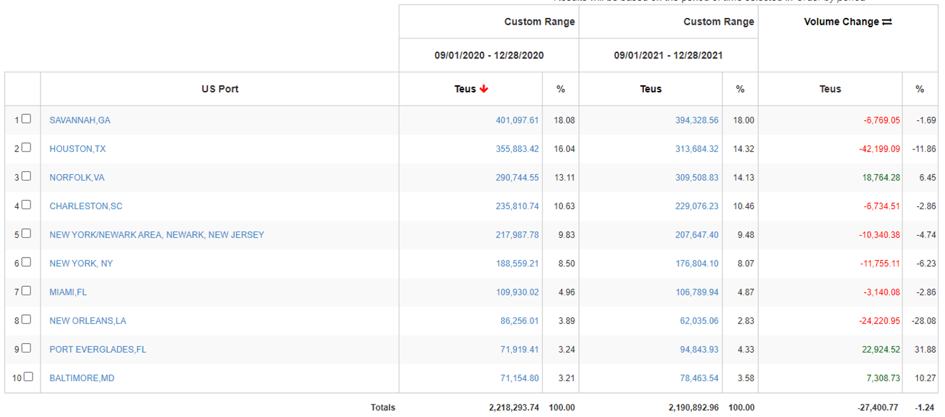This screenshot has height=417, width=945.
Task: Click Miami 2020 value 109,930.02
Action: pyautogui.click(x=517, y=292)
